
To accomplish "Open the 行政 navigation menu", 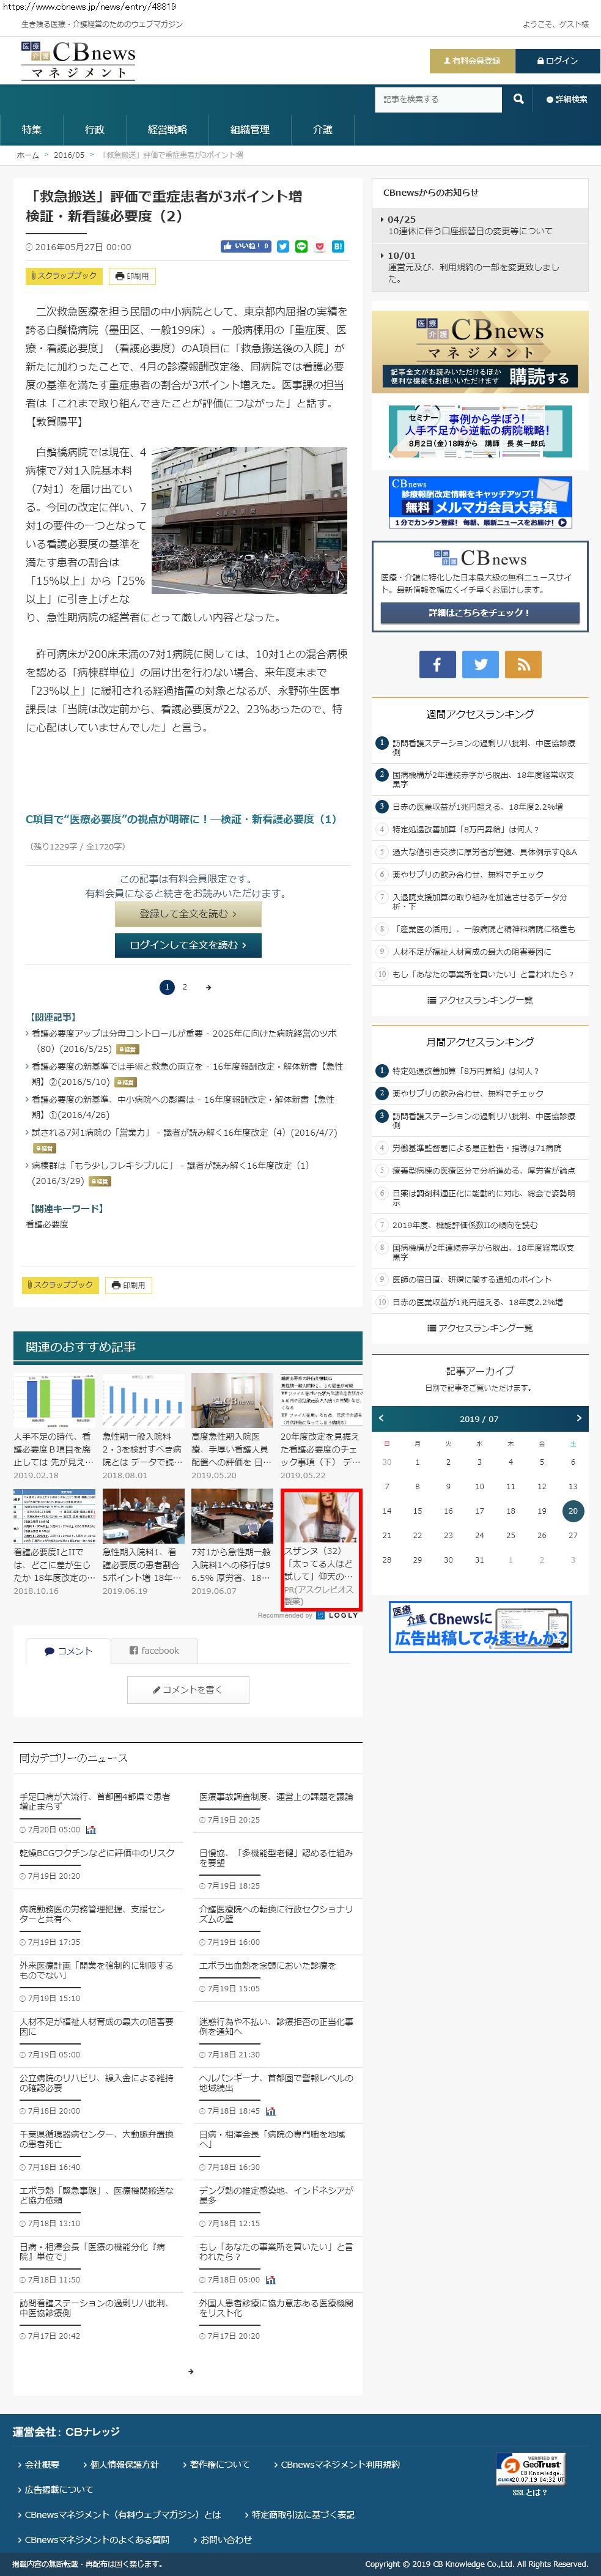I will pyautogui.click(x=95, y=129).
